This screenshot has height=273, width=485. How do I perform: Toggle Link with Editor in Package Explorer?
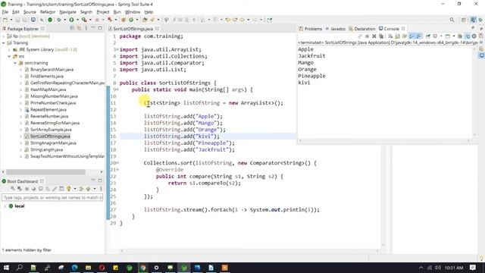click(x=79, y=28)
